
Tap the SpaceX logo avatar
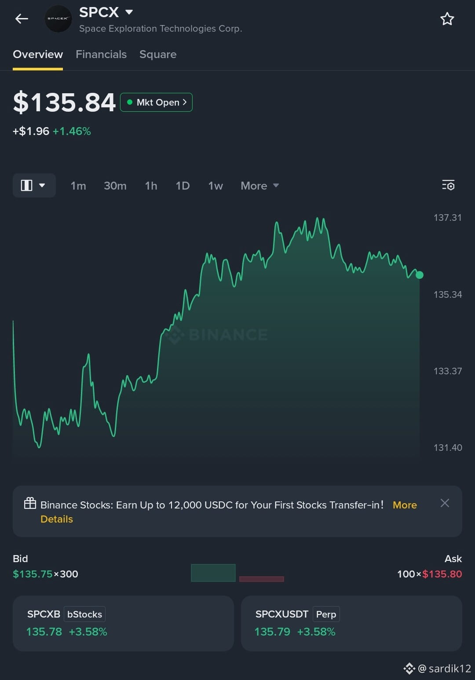coord(58,18)
